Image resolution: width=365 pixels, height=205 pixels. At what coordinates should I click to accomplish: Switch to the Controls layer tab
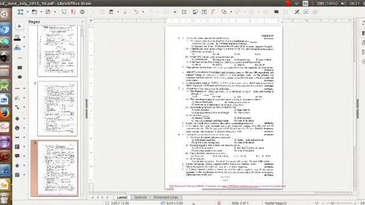(140, 198)
